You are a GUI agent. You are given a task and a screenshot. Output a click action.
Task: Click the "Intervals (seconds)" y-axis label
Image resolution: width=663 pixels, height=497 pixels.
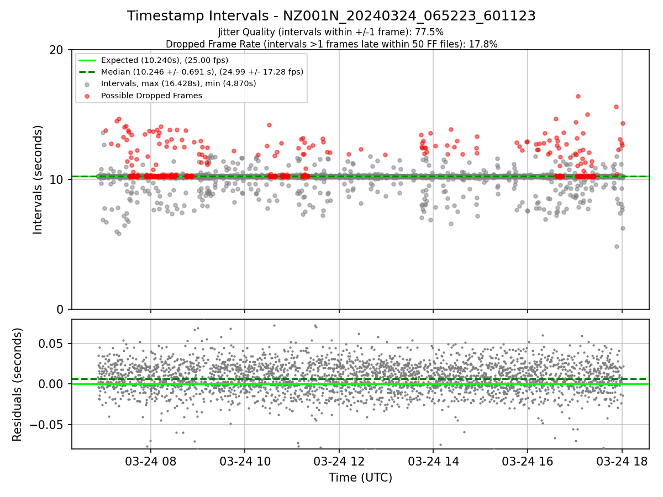coord(38,179)
